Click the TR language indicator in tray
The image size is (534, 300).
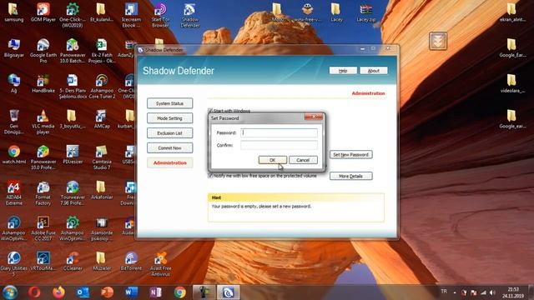tap(444, 292)
